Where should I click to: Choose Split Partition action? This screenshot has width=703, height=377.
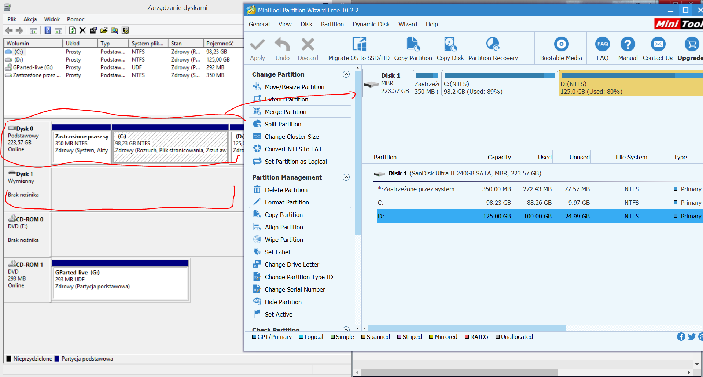(x=283, y=124)
